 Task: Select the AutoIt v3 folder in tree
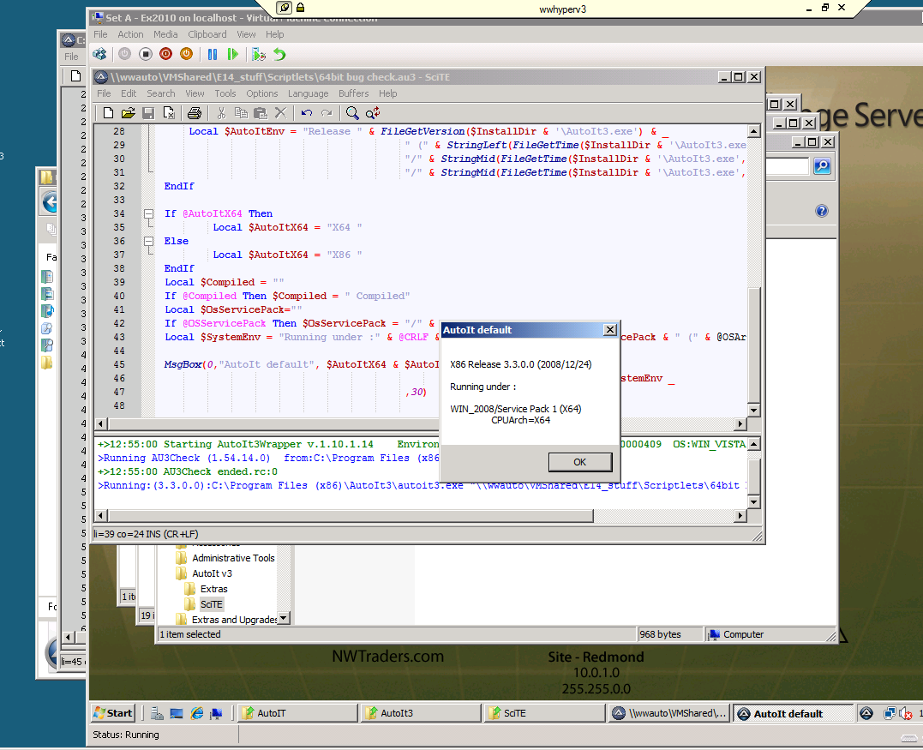tap(212, 573)
